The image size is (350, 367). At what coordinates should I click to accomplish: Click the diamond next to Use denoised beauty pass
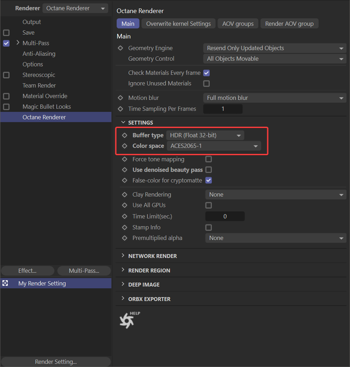click(124, 170)
